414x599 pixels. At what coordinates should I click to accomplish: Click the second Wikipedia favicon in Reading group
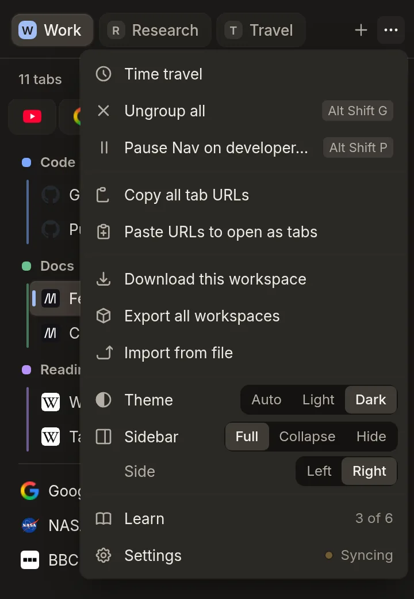(x=51, y=437)
